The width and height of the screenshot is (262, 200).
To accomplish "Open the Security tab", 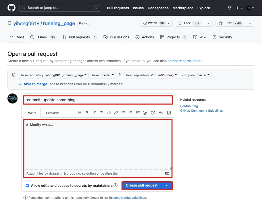I will tap(222, 37).
